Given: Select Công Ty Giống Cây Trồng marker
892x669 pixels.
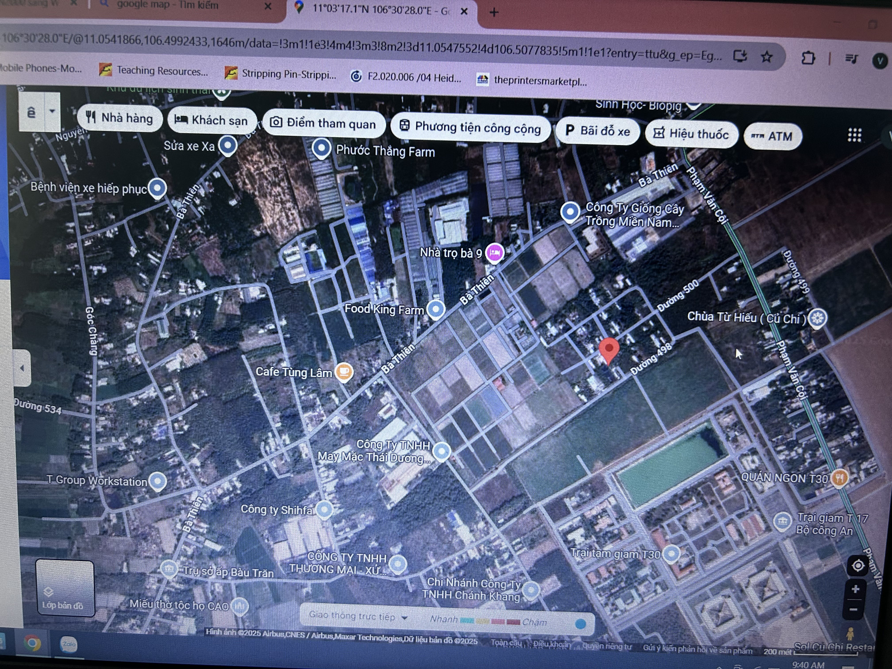Looking at the screenshot, I should (570, 211).
